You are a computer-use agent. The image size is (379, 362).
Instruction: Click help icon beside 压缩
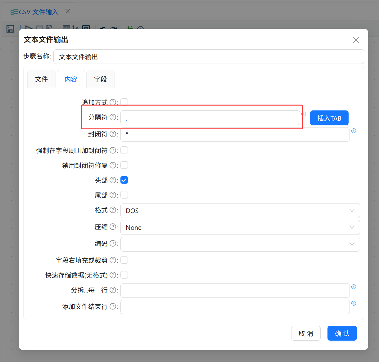click(x=113, y=227)
